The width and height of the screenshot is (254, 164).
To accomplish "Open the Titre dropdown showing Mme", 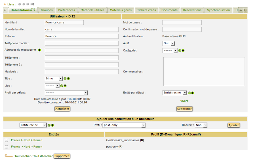I will point(54,79).
